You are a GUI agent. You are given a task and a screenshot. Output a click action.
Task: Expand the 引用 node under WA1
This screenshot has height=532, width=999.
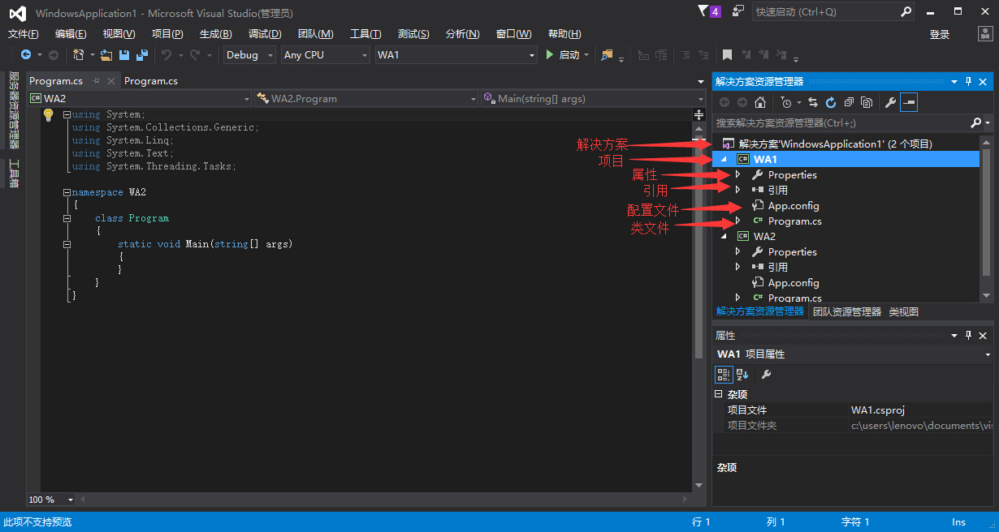pos(737,190)
